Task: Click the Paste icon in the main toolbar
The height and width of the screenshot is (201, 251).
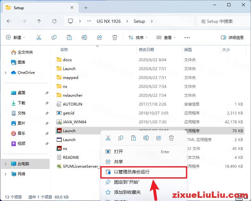Action: (x=69, y=37)
